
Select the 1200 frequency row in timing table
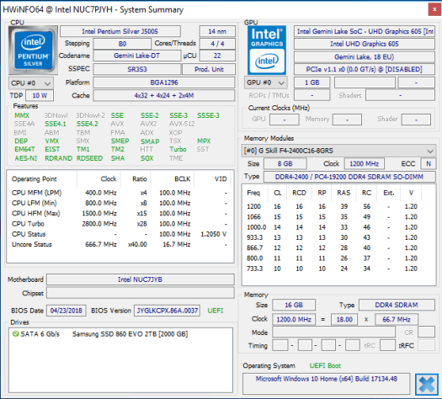coord(332,206)
